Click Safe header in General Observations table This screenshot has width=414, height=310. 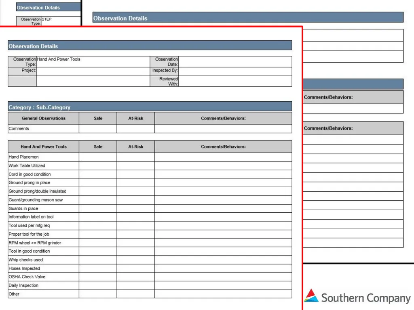98,118
